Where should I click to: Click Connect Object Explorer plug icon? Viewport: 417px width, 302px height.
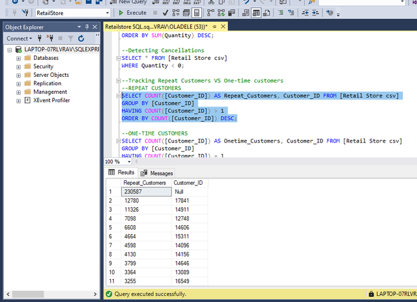[40, 38]
